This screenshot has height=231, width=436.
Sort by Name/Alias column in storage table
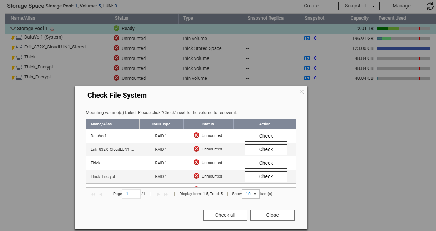point(57,18)
